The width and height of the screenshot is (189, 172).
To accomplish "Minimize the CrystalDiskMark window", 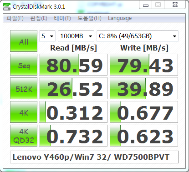I will point(146,5).
